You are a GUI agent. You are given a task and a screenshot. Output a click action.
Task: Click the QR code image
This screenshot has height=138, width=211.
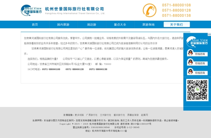(197, 90)
